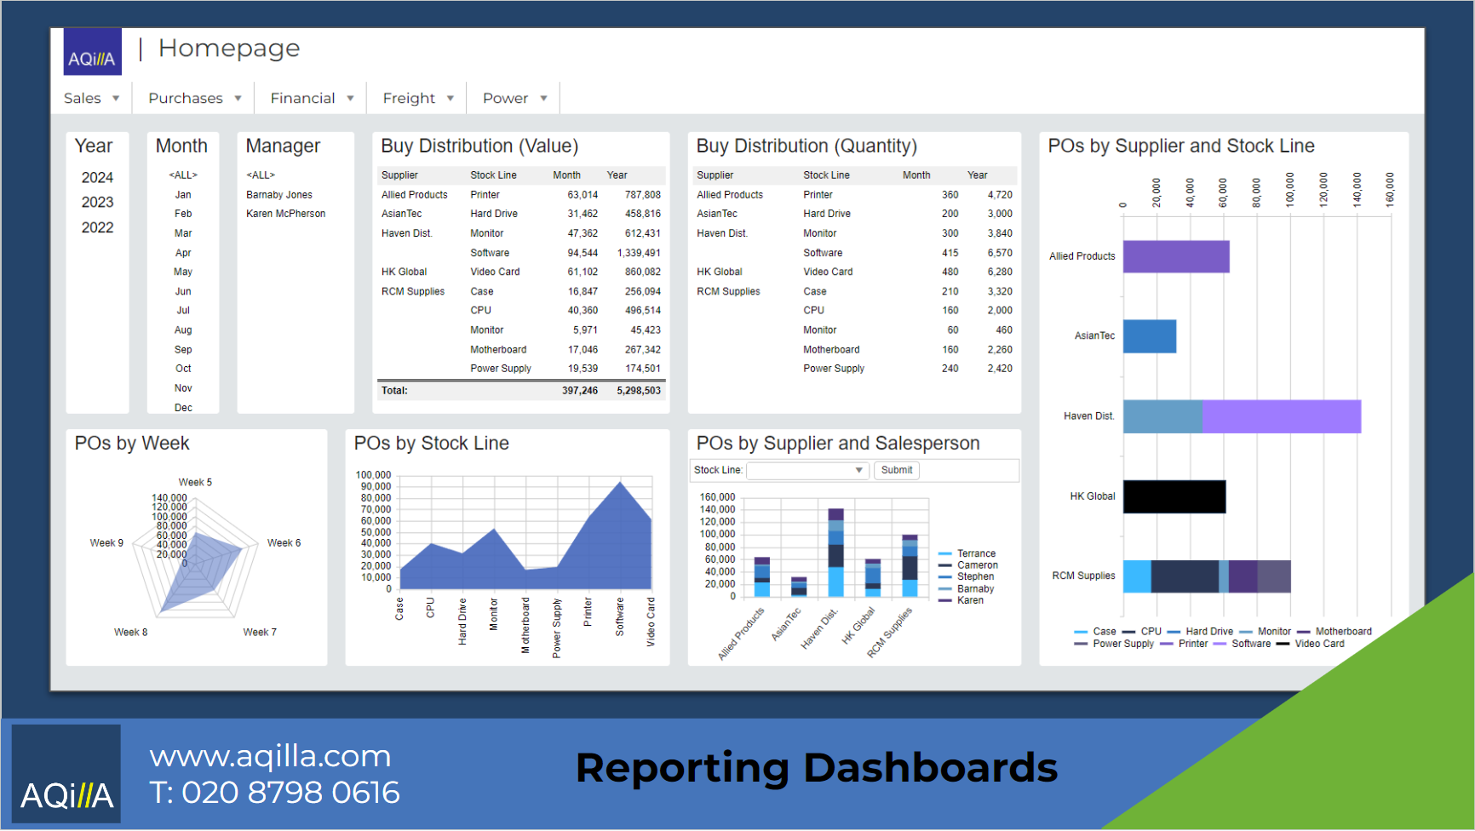The image size is (1475, 831).
Task: Select RCM Supplies in Buy Distribution (Value)
Action: pyautogui.click(x=413, y=291)
